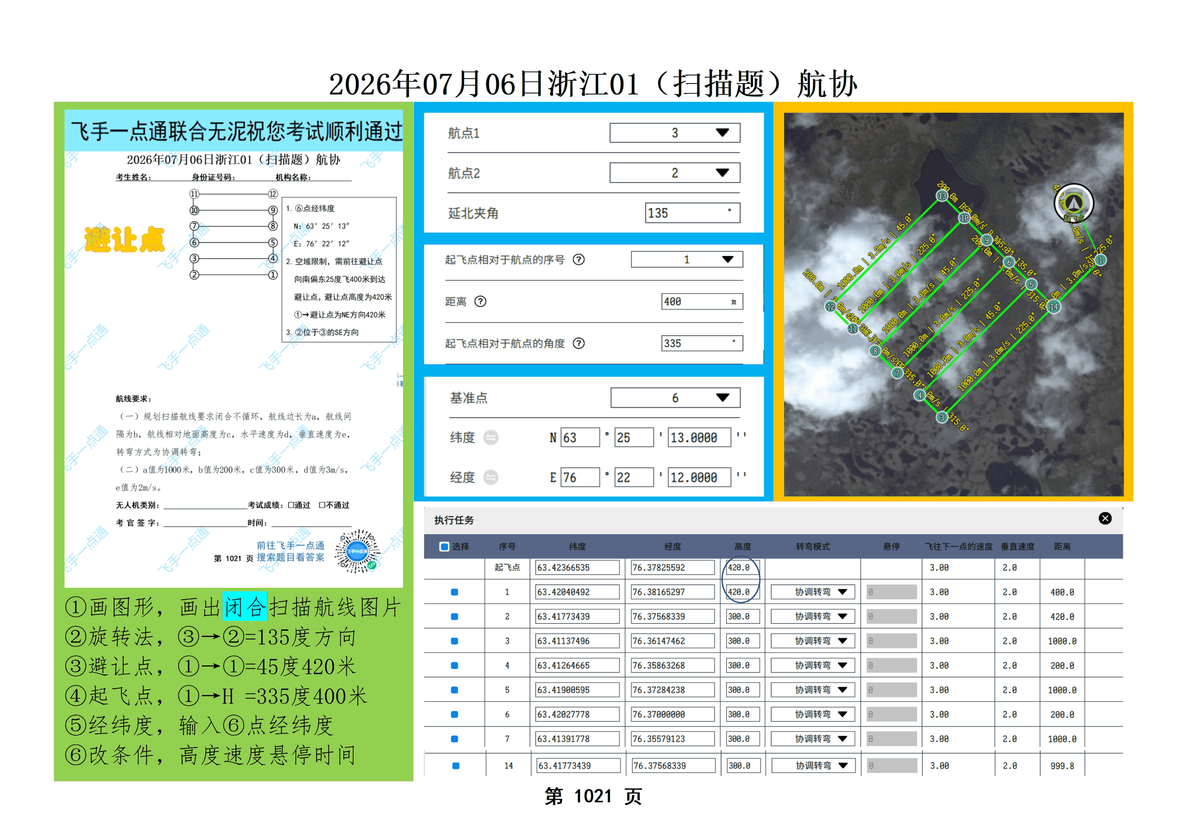This screenshot has width=1187, height=839.
Task: Click the 垂直速度 column header
Action: coord(1017,546)
